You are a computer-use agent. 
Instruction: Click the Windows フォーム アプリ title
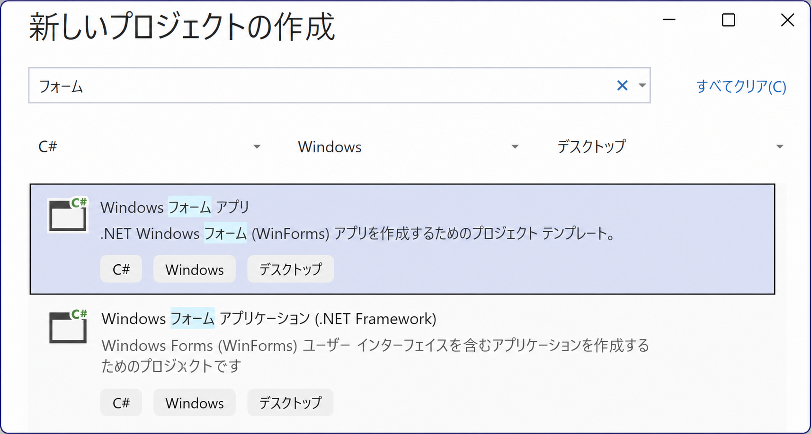point(175,208)
